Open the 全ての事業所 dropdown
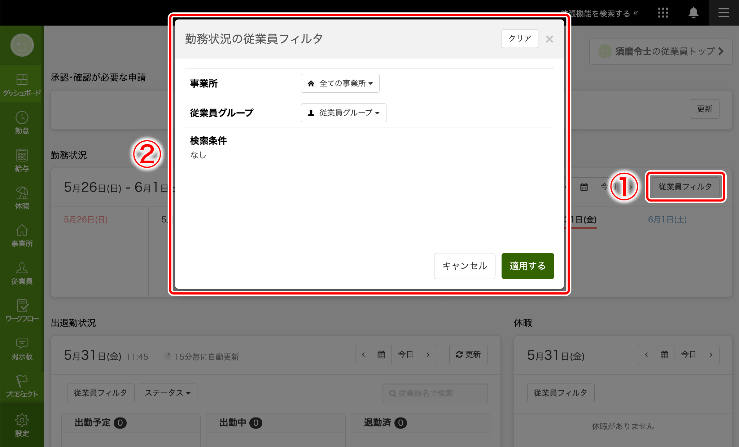The image size is (739, 447). pyautogui.click(x=340, y=83)
